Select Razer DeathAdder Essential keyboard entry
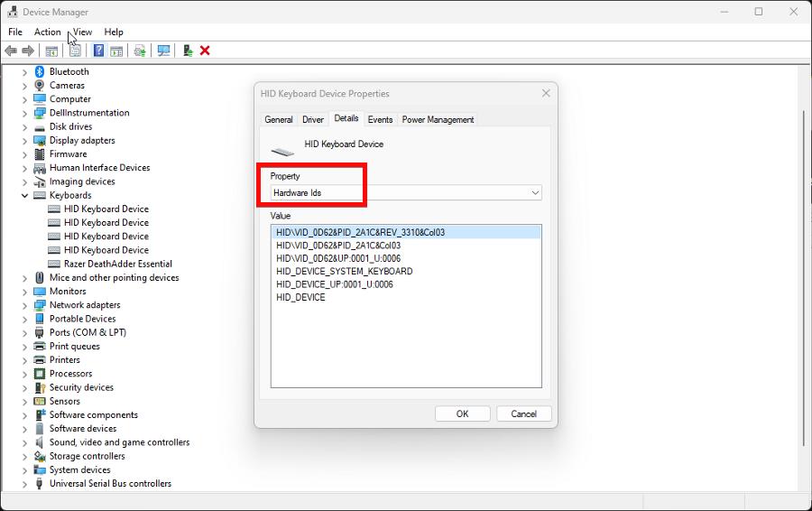This screenshot has width=812, height=511. point(118,264)
